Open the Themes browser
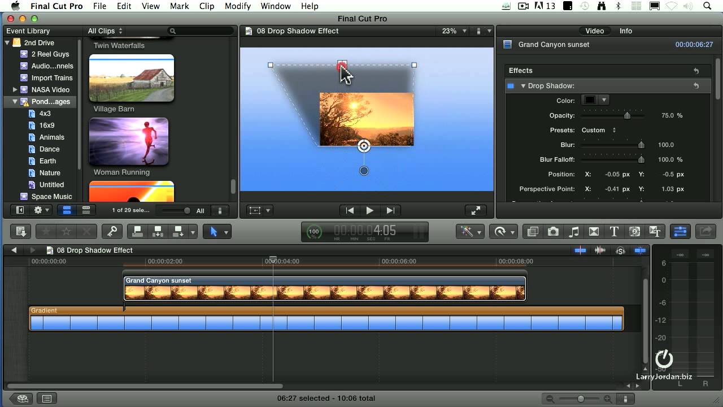 (x=655, y=231)
